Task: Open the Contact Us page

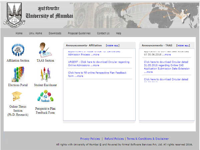Action: click(103, 33)
